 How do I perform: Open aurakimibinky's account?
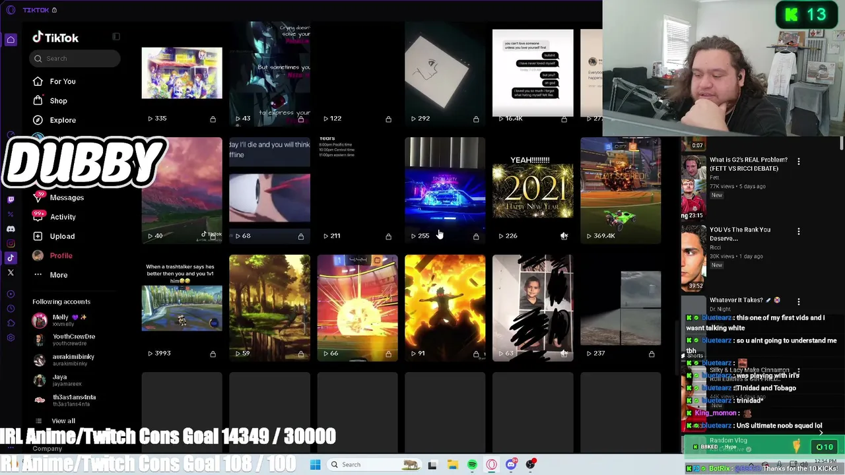pyautogui.click(x=65, y=360)
